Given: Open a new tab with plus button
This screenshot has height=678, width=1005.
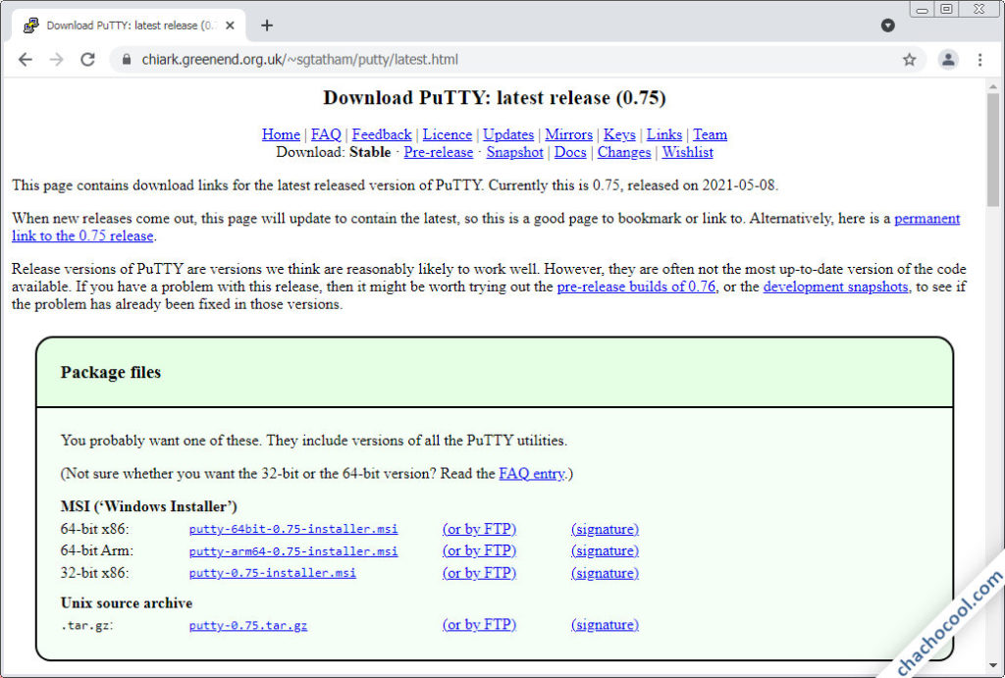Looking at the screenshot, I should (x=267, y=26).
